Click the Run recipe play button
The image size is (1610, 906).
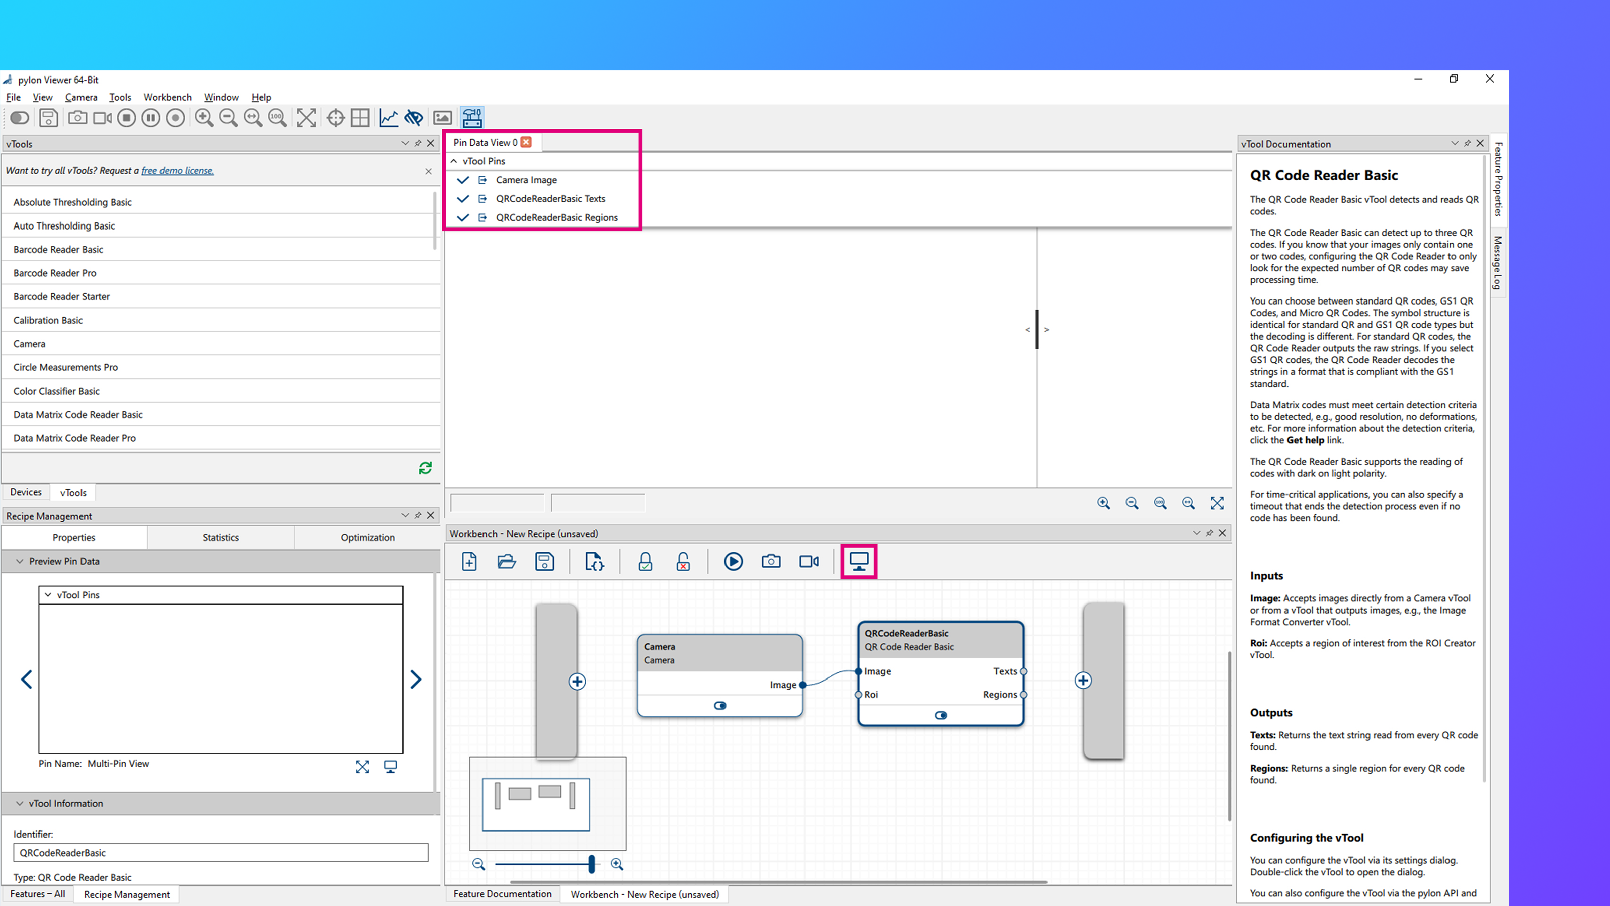(x=733, y=561)
